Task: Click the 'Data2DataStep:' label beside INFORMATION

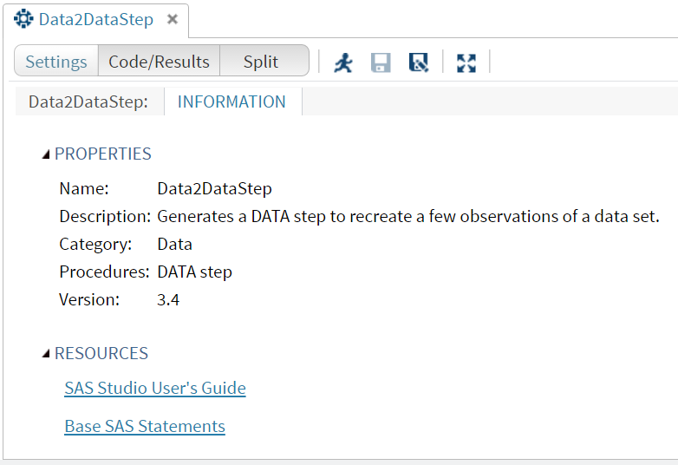Action: [88, 102]
